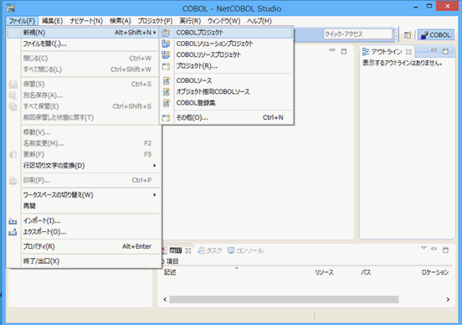Choose プロパティ(R) menu item
This screenshot has width=462, height=325.
(x=84, y=246)
